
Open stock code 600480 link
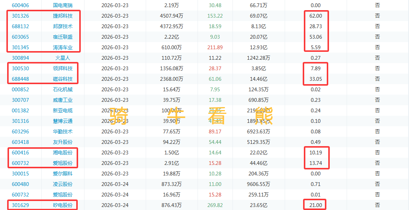tap(20, 184)
